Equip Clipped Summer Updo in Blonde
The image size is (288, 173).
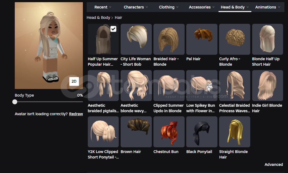tap(169, 85)
